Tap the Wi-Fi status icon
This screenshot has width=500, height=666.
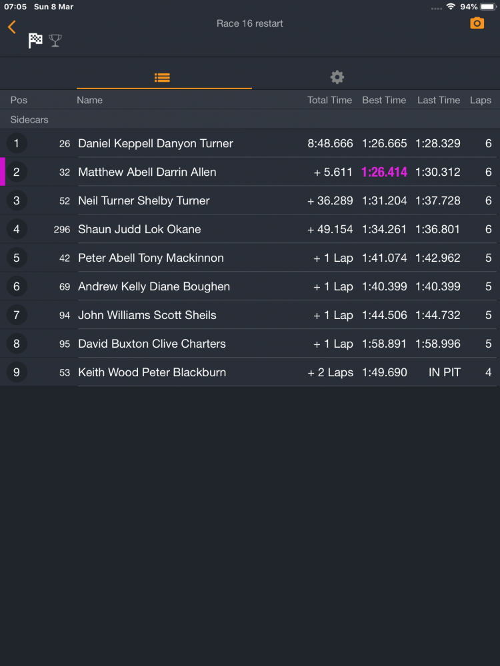point(451,7)
